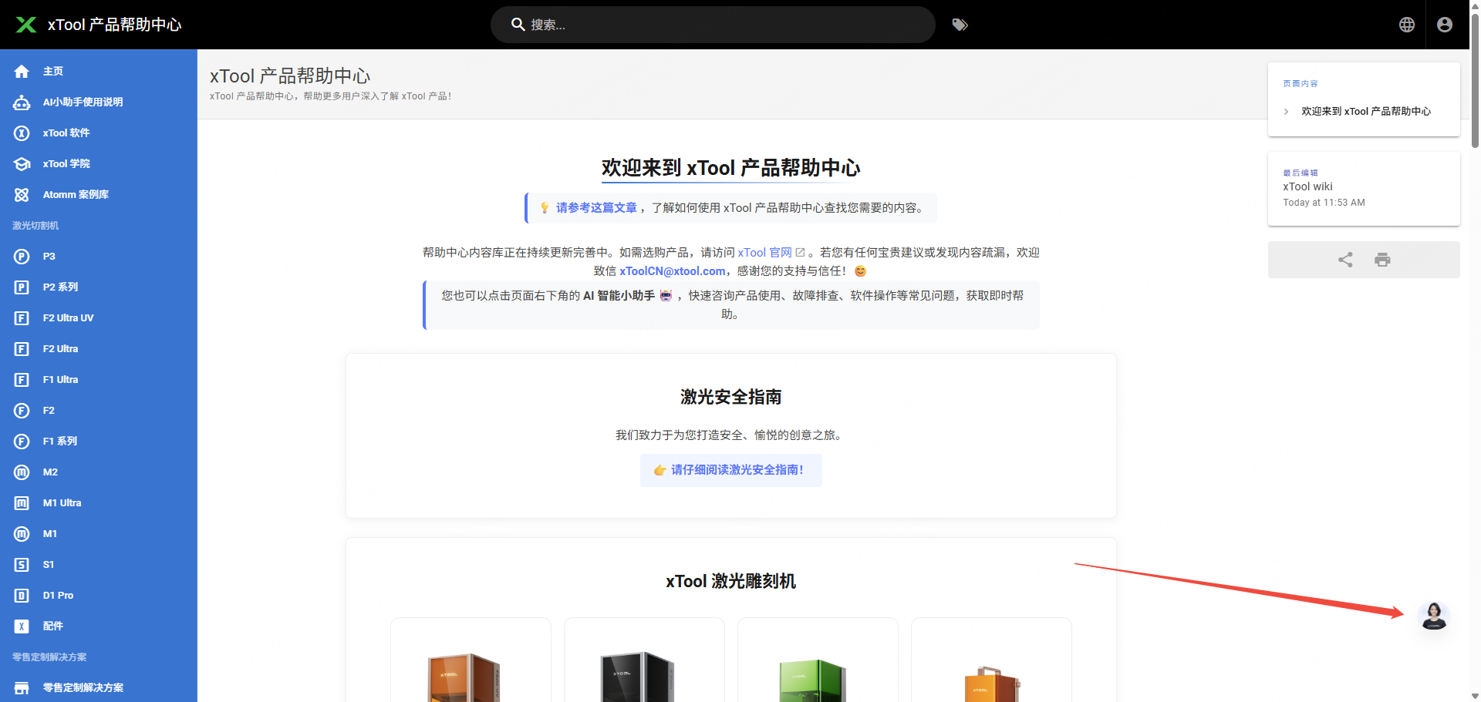
Task: Open the user account icon
Action: coord(1445,25)
